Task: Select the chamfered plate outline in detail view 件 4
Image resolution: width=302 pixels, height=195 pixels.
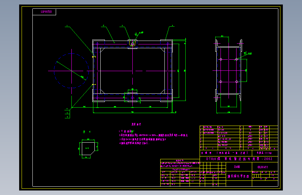Action: coord(88,149)
